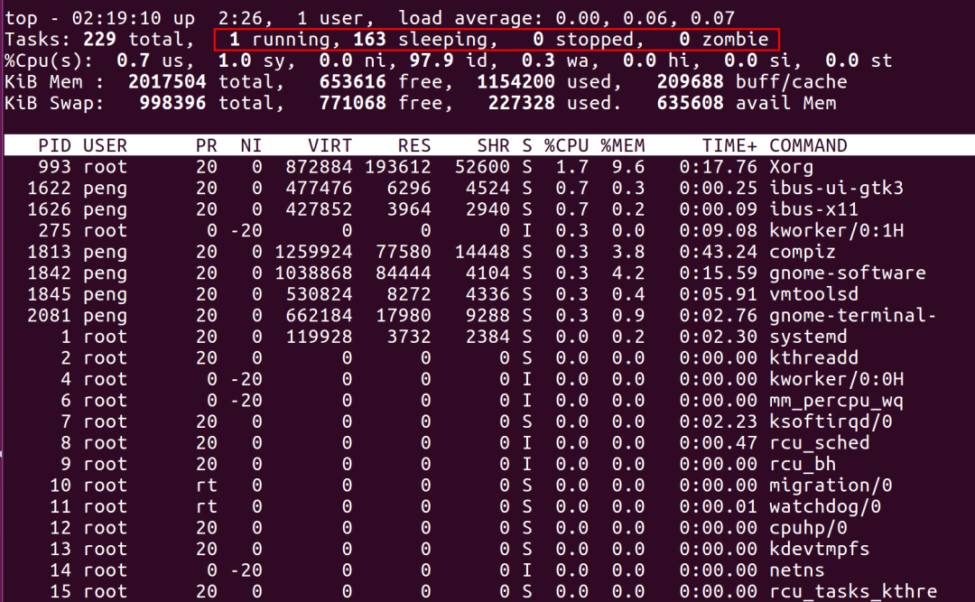Click the 771068 swap free value

point(352,103)
